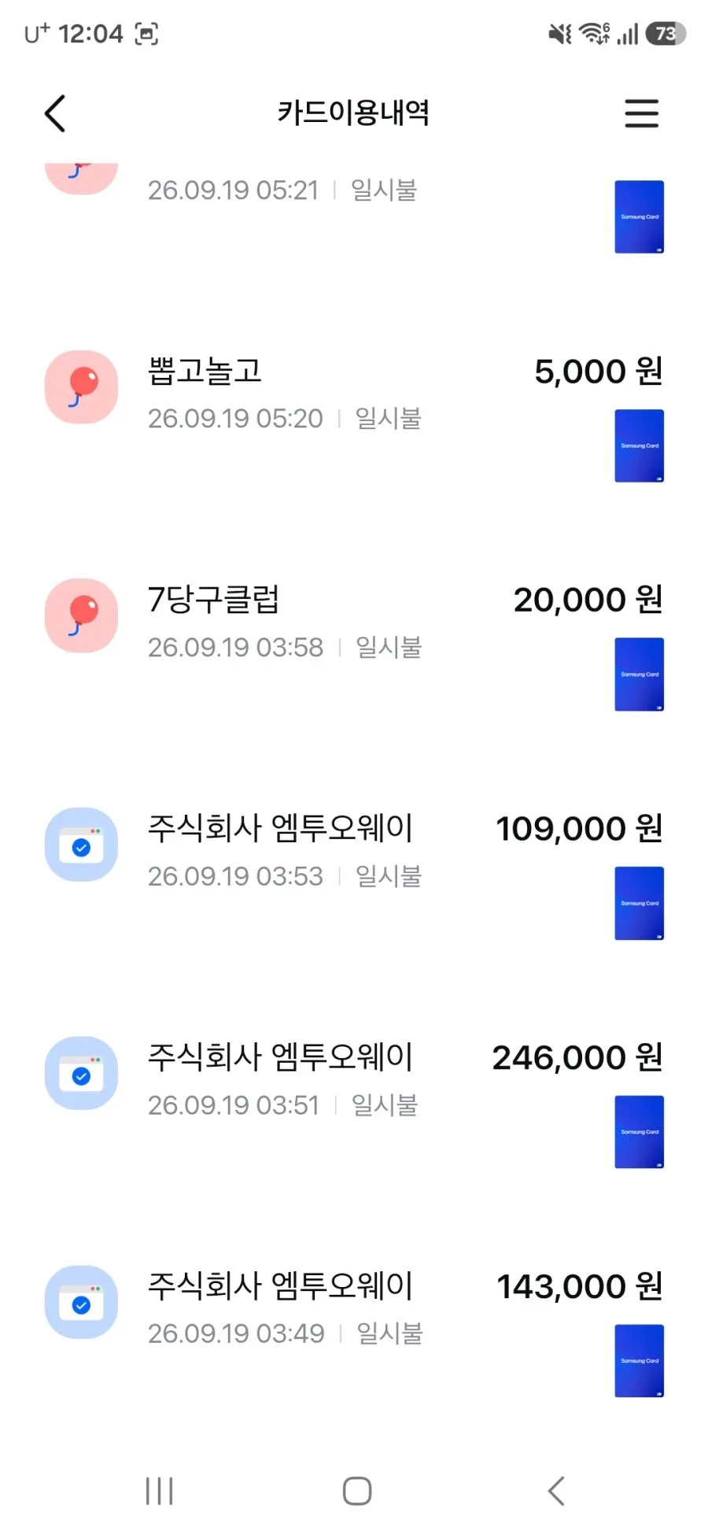Viewport: 708px width, 1535px height.
Task: Tap the balloon icon for 뽑고놀고
Action: (81, 387)
